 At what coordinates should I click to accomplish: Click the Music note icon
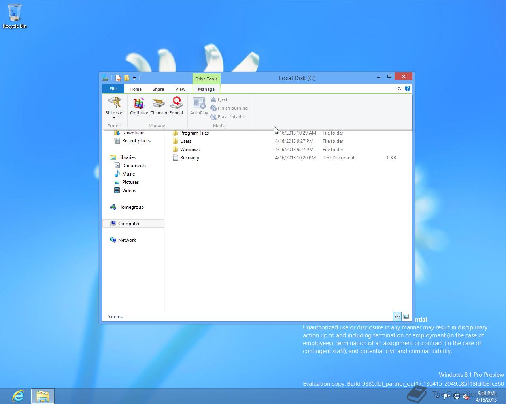click(117, 174)
